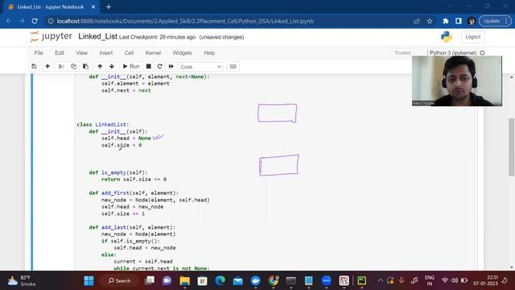Bookmark this page with star icon

click(x=430, y=21)
